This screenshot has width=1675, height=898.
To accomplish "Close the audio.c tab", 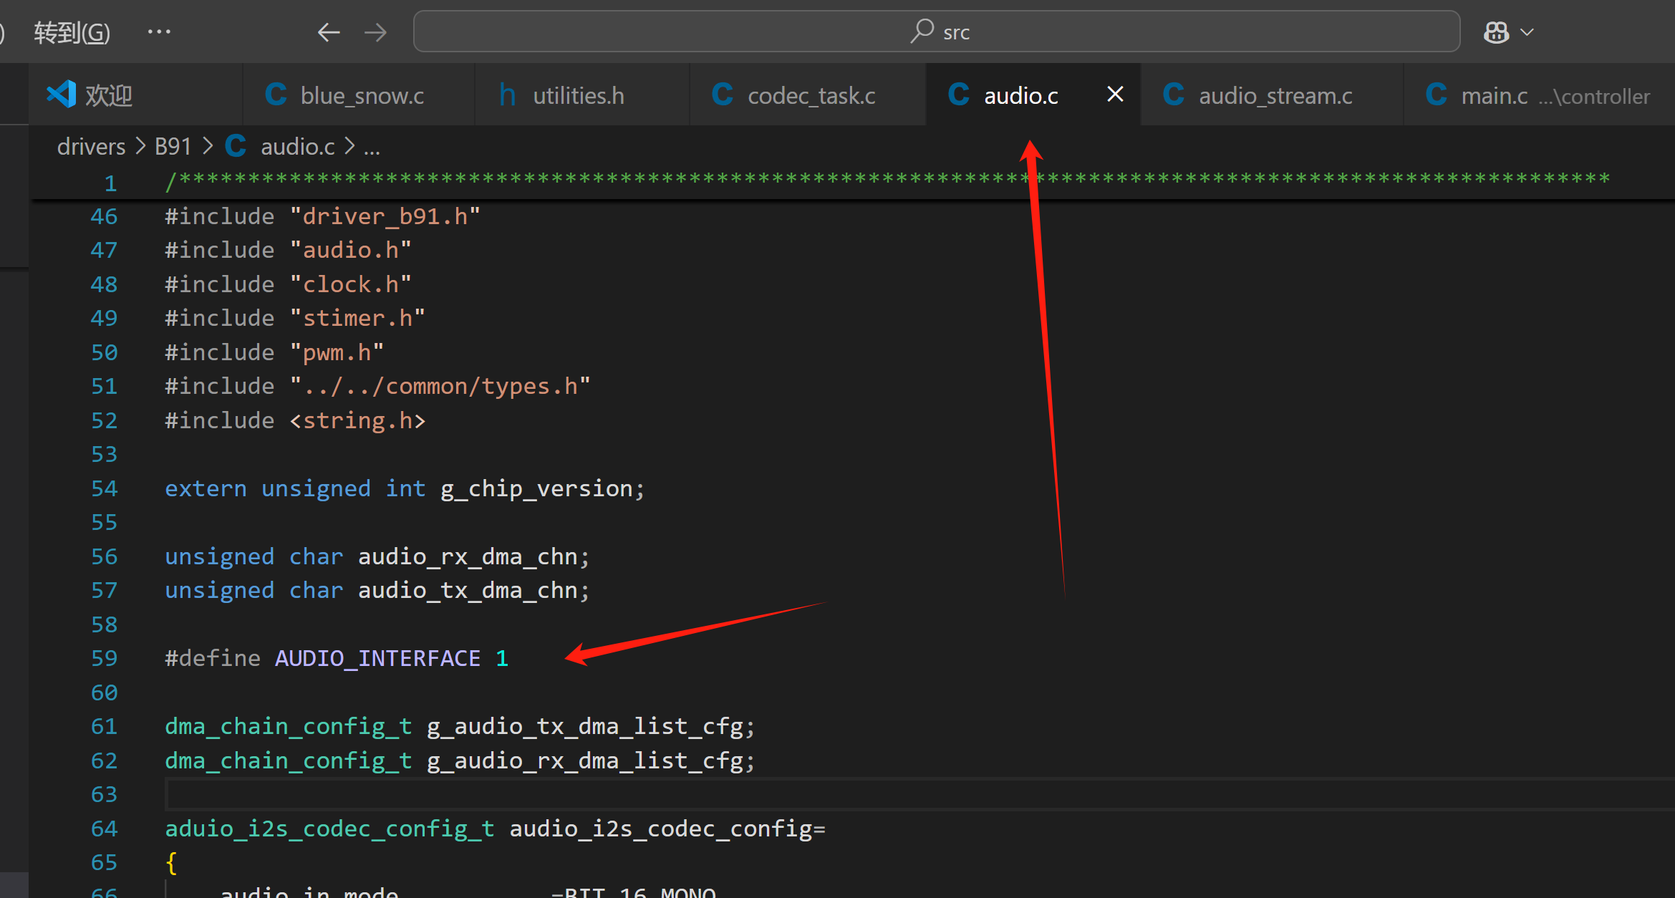I will pos(1115,95).
